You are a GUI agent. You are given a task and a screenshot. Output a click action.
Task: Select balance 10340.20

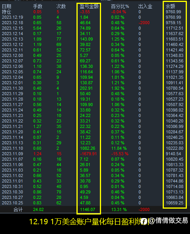click(175, 121)
